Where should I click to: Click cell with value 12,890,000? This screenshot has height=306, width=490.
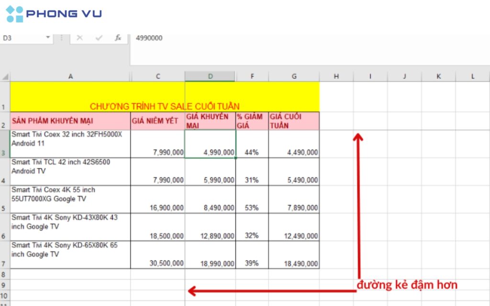[211, 227]
